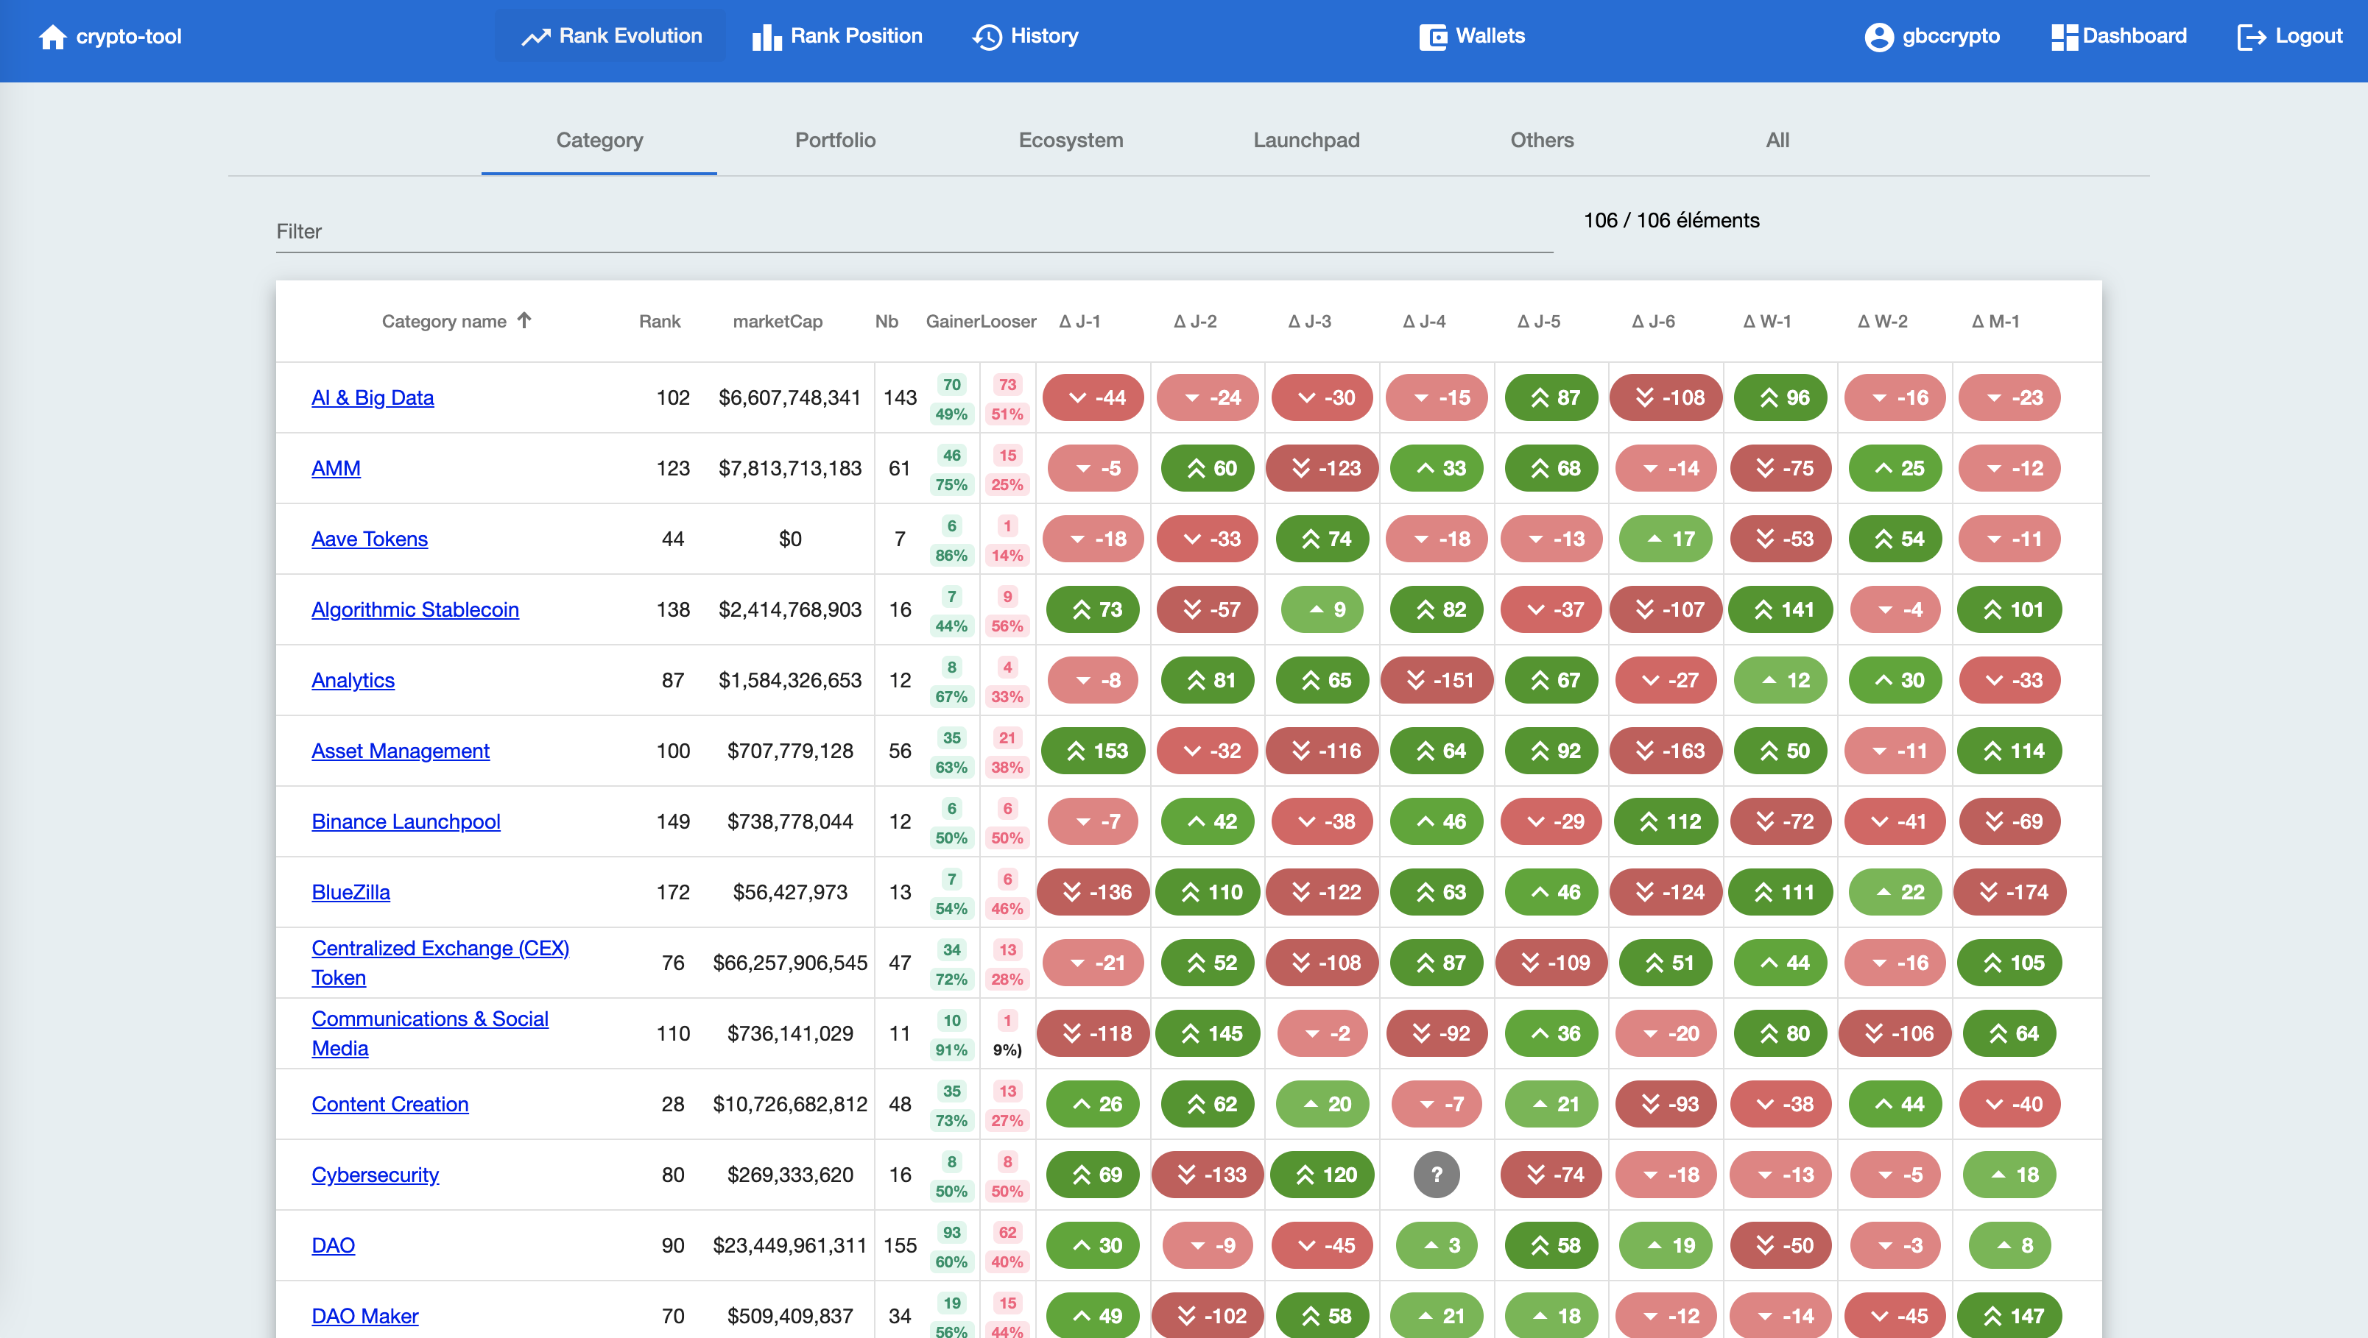The image size is (2368, 1338).
Task: Click the Rank Position bar chart icon
Action: pos(766,37)
